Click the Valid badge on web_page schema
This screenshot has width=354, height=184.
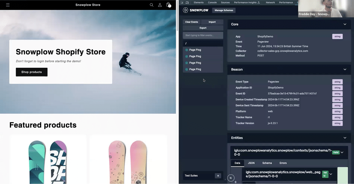coord(325,174)
